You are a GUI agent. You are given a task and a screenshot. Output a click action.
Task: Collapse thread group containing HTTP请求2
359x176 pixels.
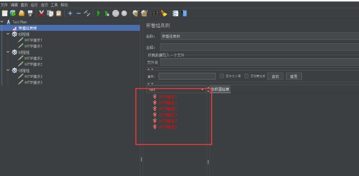coord(8,52)
